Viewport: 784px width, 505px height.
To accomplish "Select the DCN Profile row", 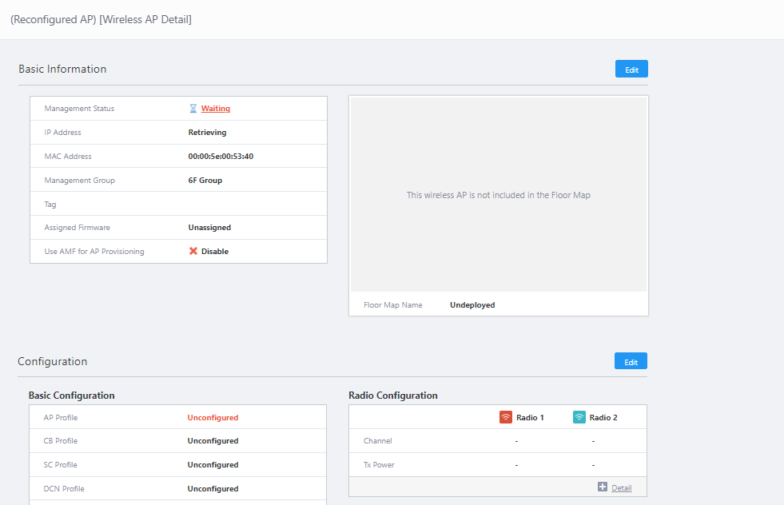I will pyautogui.click(x=177, y=488).
